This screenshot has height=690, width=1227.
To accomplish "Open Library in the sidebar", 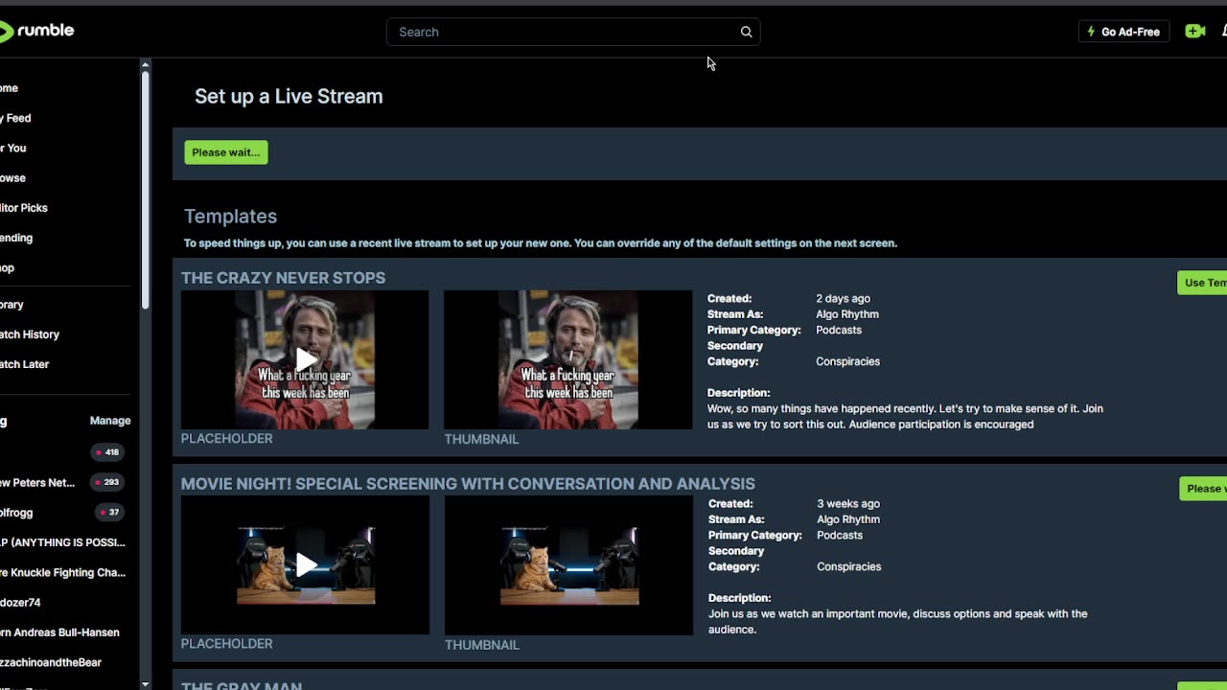I will pyautogui.click(x=12, y=304).
